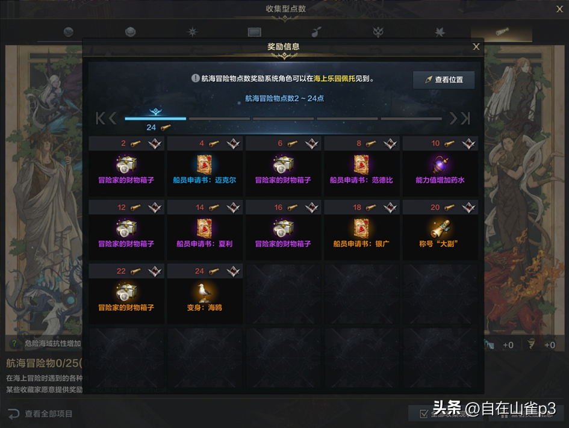Click the second segment of the progress bar
Viewport: 569px width, 428px height.
point(219,119)
